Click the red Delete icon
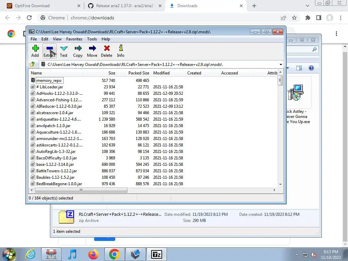Viewport: 348px width, 261px height. (107, 51)
